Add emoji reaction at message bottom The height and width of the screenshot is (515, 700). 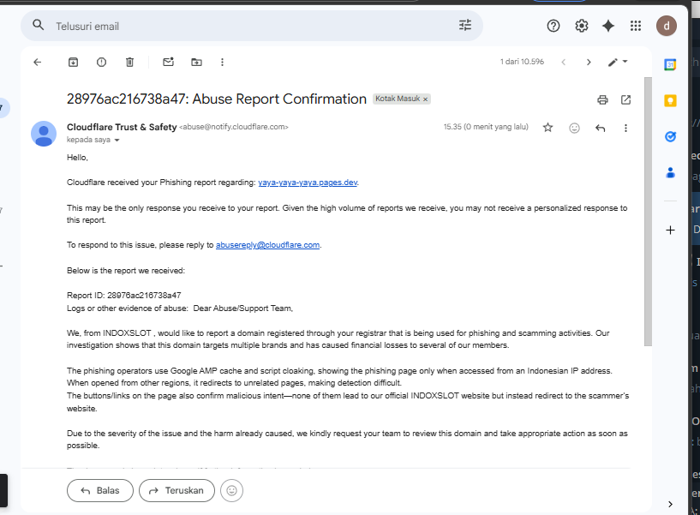point(231,490)
